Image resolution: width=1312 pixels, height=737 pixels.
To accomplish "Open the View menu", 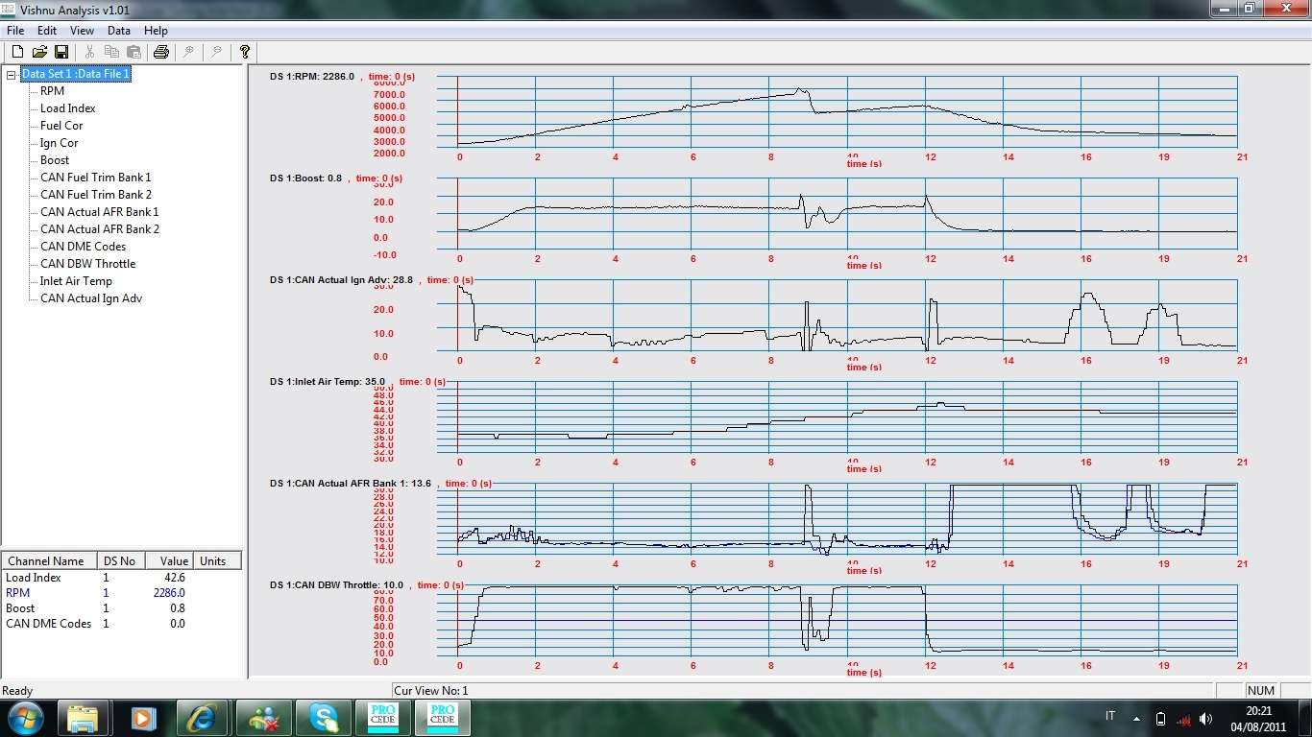I will [82, 31].
